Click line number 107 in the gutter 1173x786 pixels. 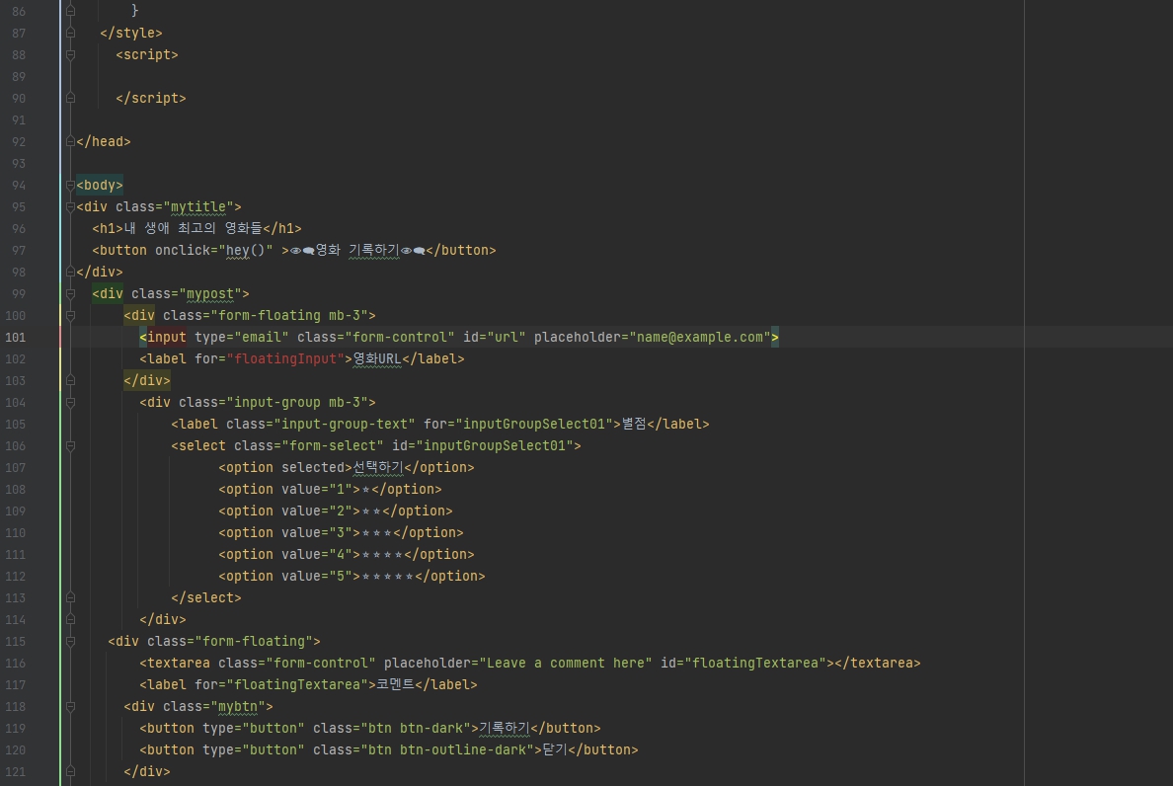click(x=15, y=468)
